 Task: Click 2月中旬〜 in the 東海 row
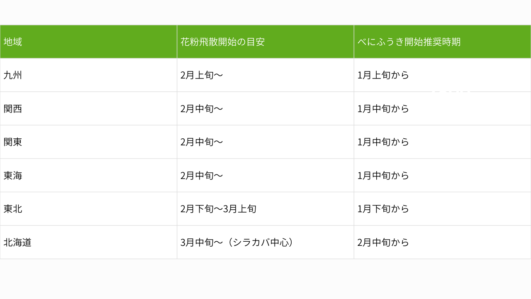click(x=202, y=176)
